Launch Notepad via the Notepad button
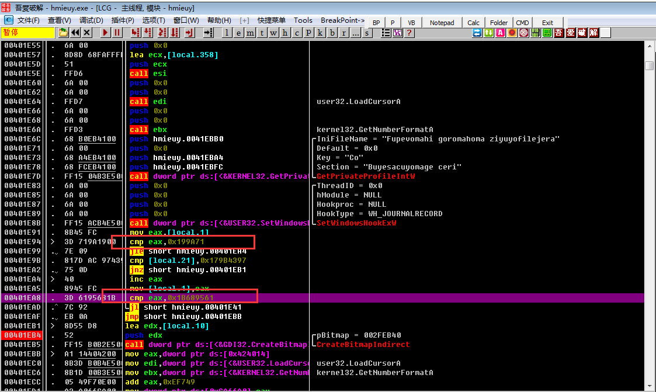The image size is (656, 392). pyautogui.click(x=442, y=23)
